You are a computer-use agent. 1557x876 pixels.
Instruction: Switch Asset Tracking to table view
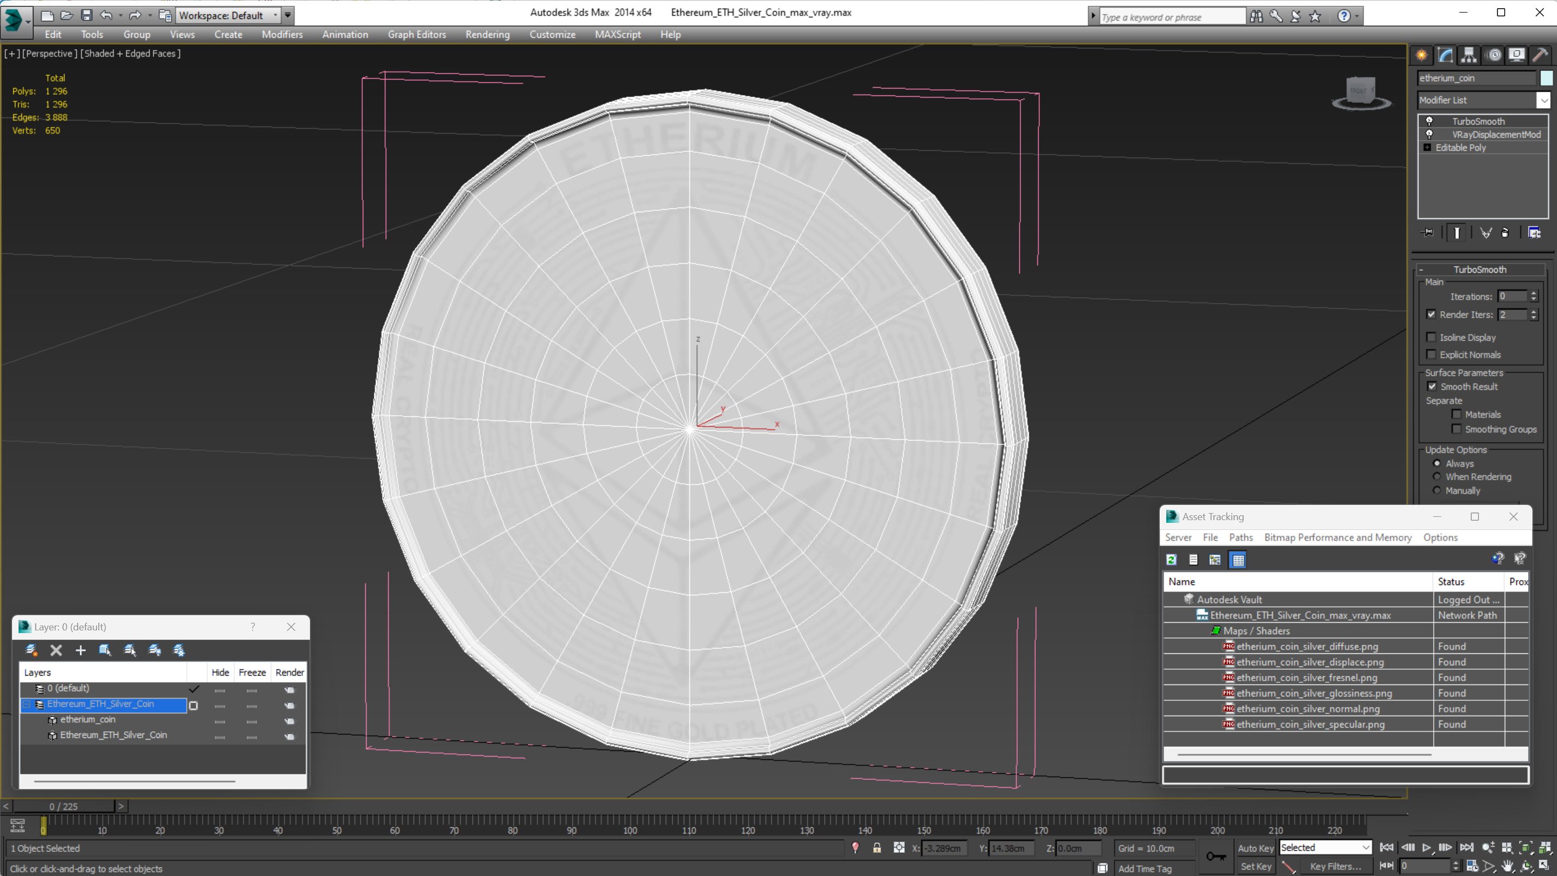click(x=1238, y=560)
